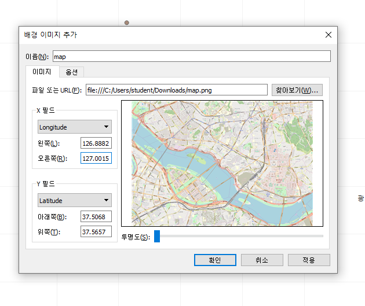The image size is (365, 306).
Task: Click the 찾아보기(W)... browse button
Action: click(297, 90)
